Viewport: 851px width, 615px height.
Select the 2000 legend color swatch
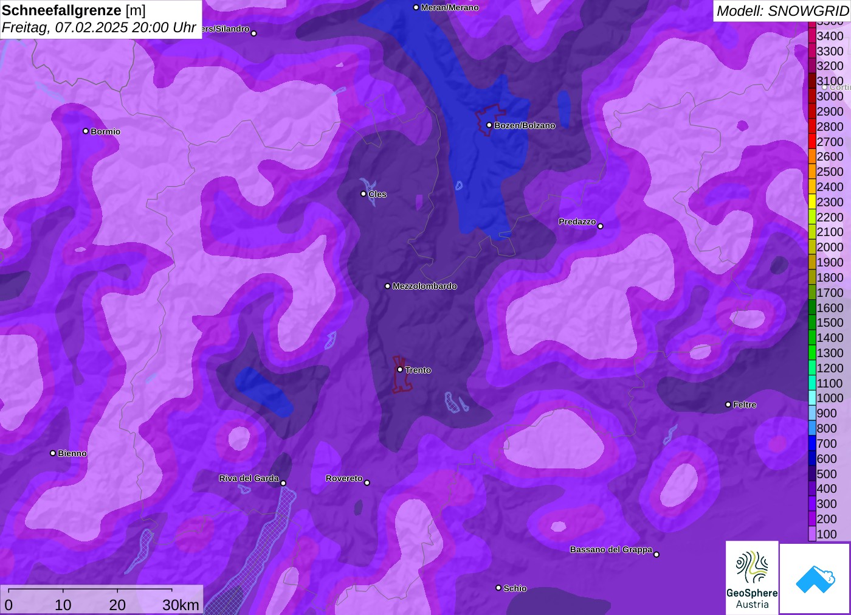coord(811,247)
